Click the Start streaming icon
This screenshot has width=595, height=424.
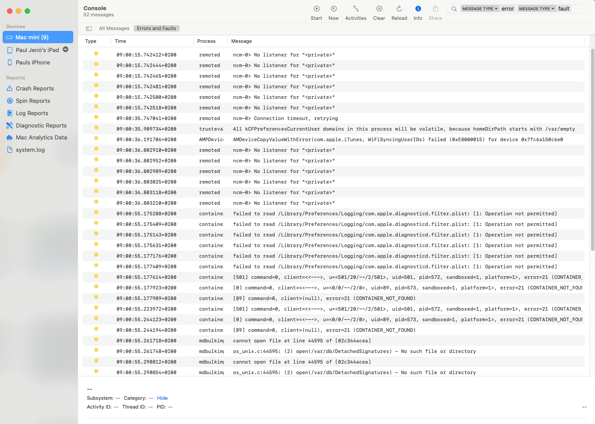(316, 9)
